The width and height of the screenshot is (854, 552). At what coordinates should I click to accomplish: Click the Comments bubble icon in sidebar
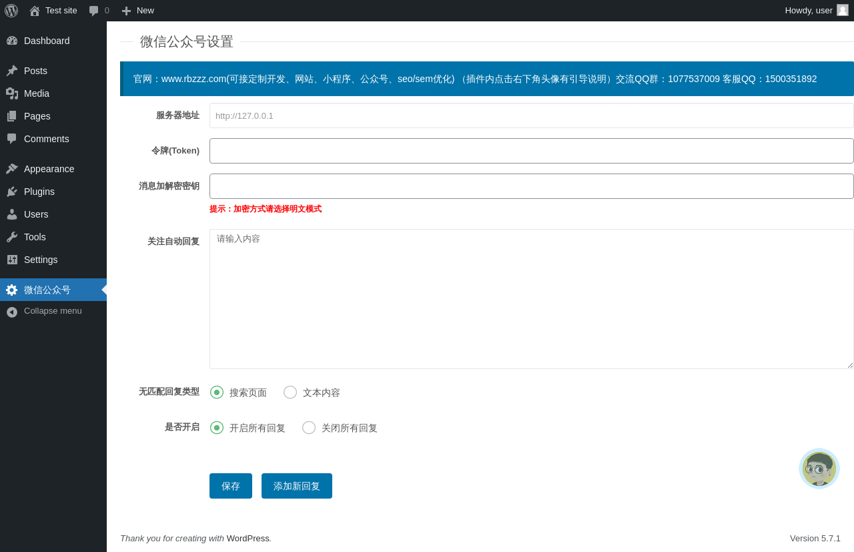(x=12, y=139)
